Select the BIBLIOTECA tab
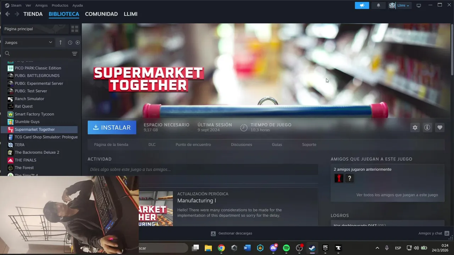The height and width of the screenshot is (255, 454). [64, 14]
